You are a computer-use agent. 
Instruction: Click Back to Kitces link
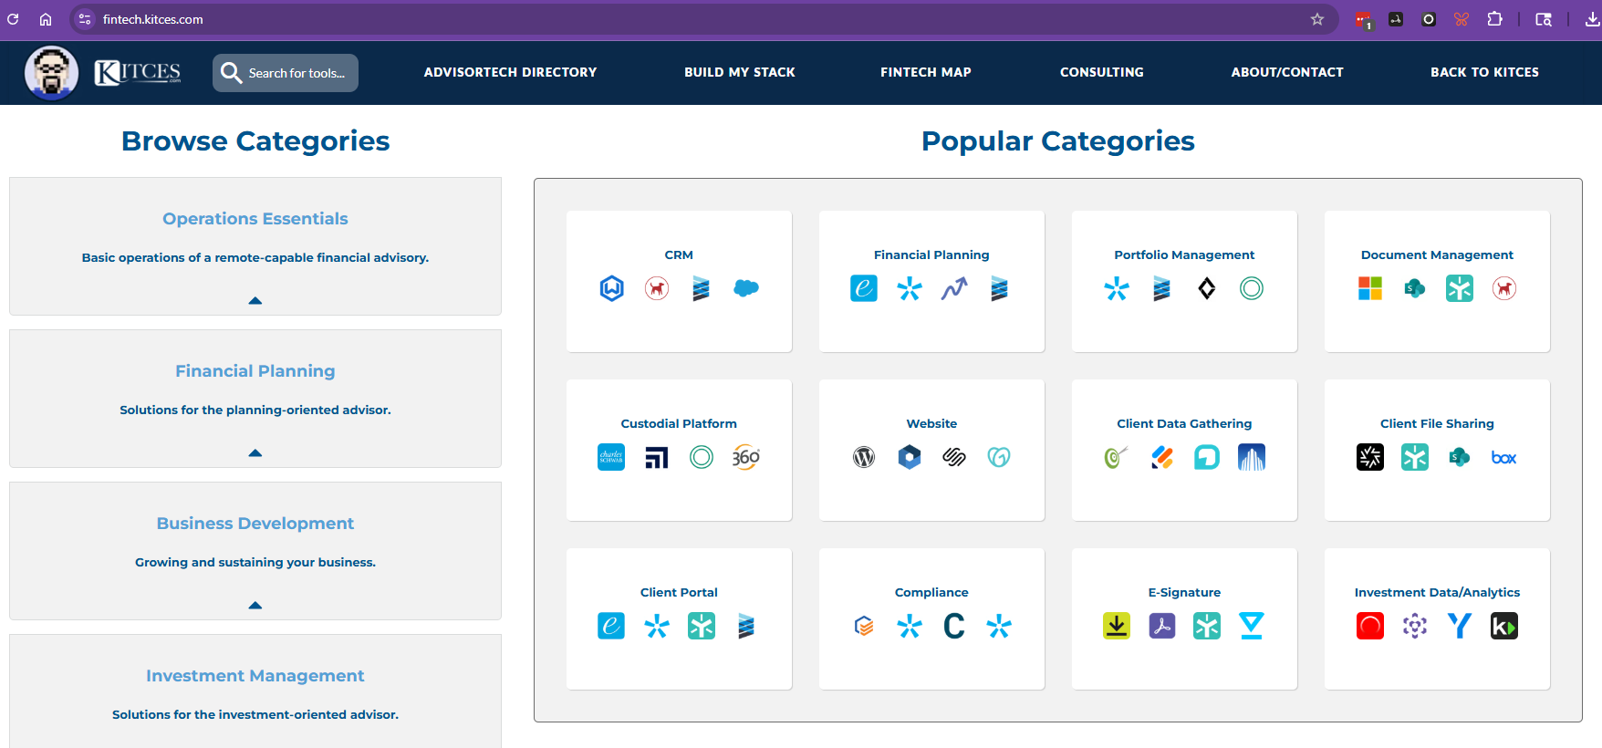tap(1484, 72)
